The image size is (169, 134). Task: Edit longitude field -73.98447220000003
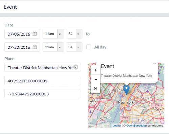pyautogui.click(x=42, y=94)
